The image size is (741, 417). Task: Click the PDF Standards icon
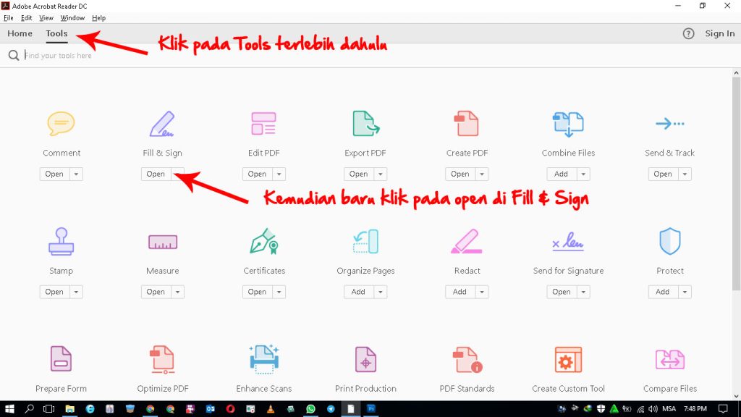467,359
